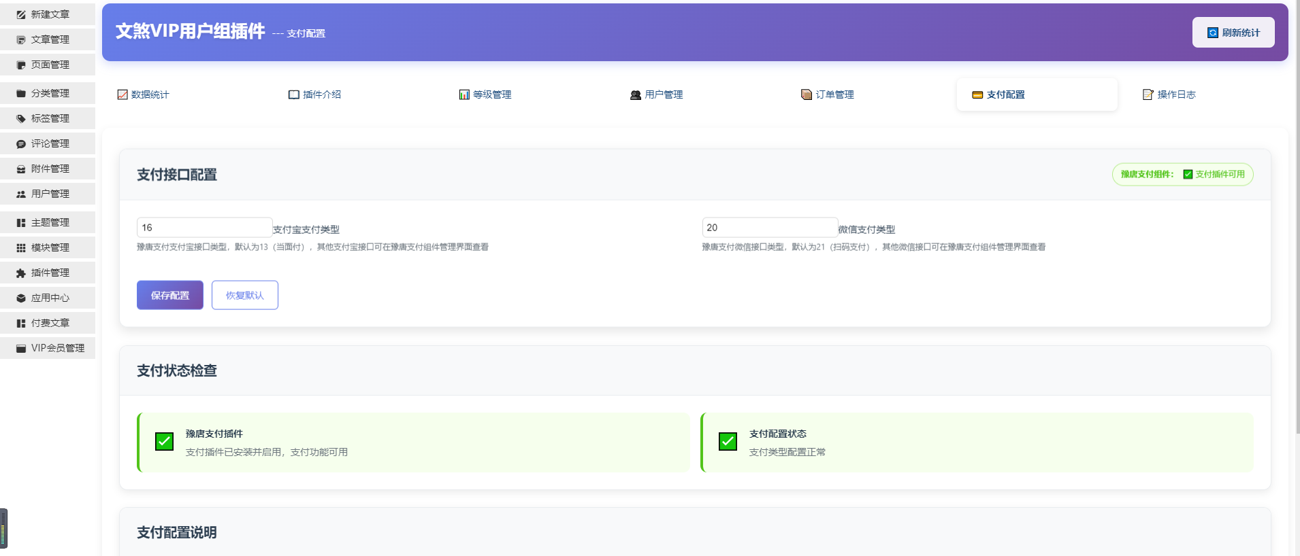Image resolution: width=1300 pixels, height=556 pixels.
Task: Click the 支付插件可用 checkmark badge
Action: (1188, 174)
